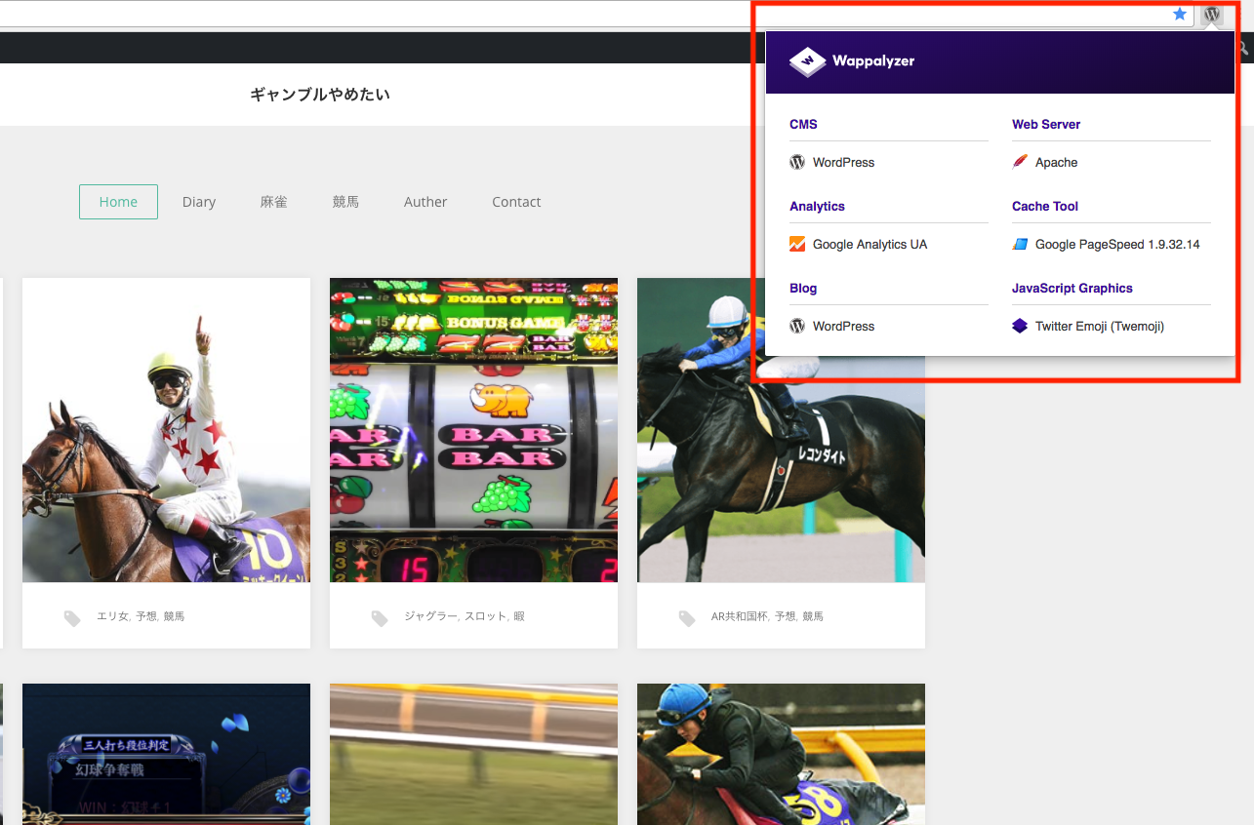The height and width of the screenshot is (825, 1254).
Task: Open the Diary menu item
Action: tap(199, 202)
